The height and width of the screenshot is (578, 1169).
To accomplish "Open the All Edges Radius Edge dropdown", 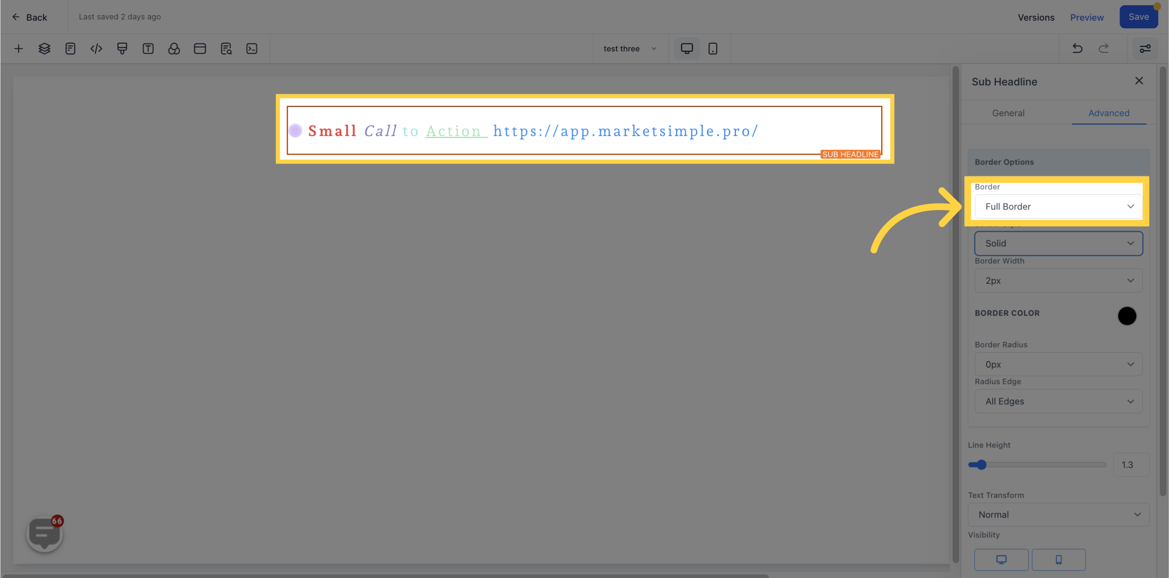I will [1058, 401].
